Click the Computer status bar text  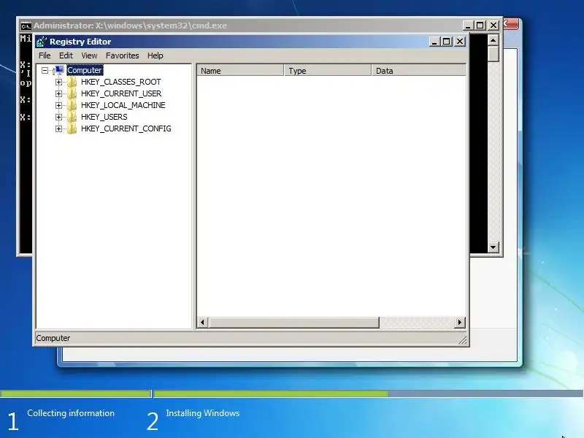pyautogui.click(x=53, y=338)
